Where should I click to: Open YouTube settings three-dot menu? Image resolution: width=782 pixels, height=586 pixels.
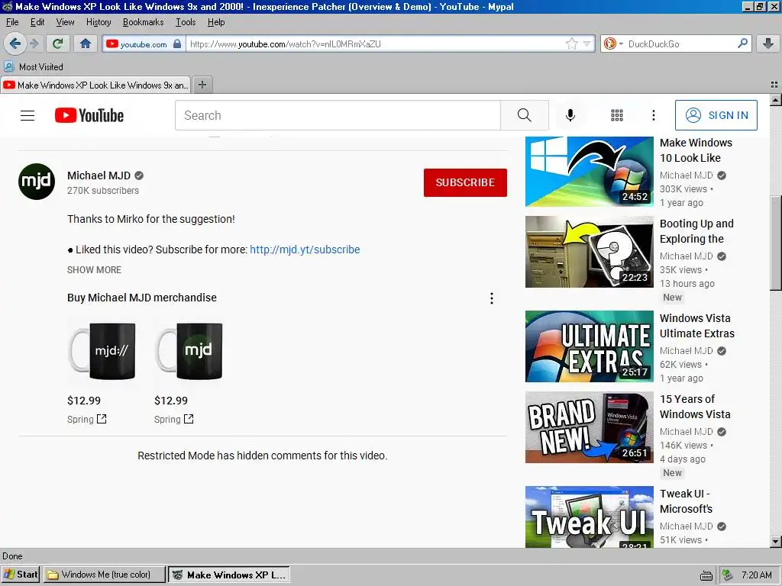(654, 116)
